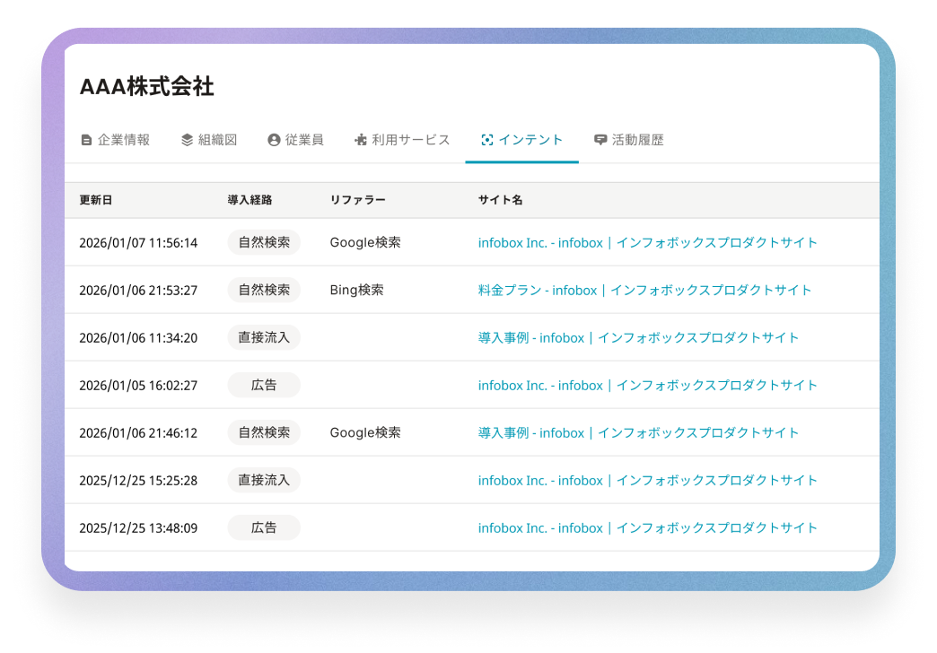The width and height of the screenshot is (937, 653).
Task: Click the 広告 badge in 2026/01/05 row
Action: coord(264,385)
